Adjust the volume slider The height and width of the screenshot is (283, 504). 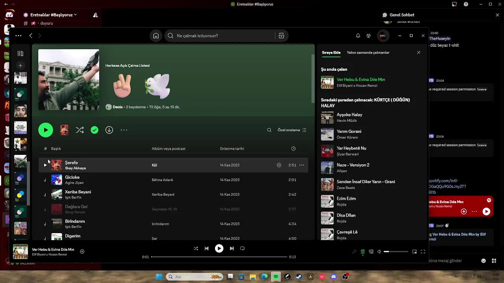(x=396, y=252)
